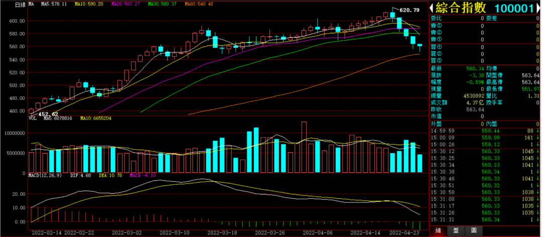Click the 賣③ order row label
The width and height of the screenshot is (542, 237).
(x=436, y=26)
